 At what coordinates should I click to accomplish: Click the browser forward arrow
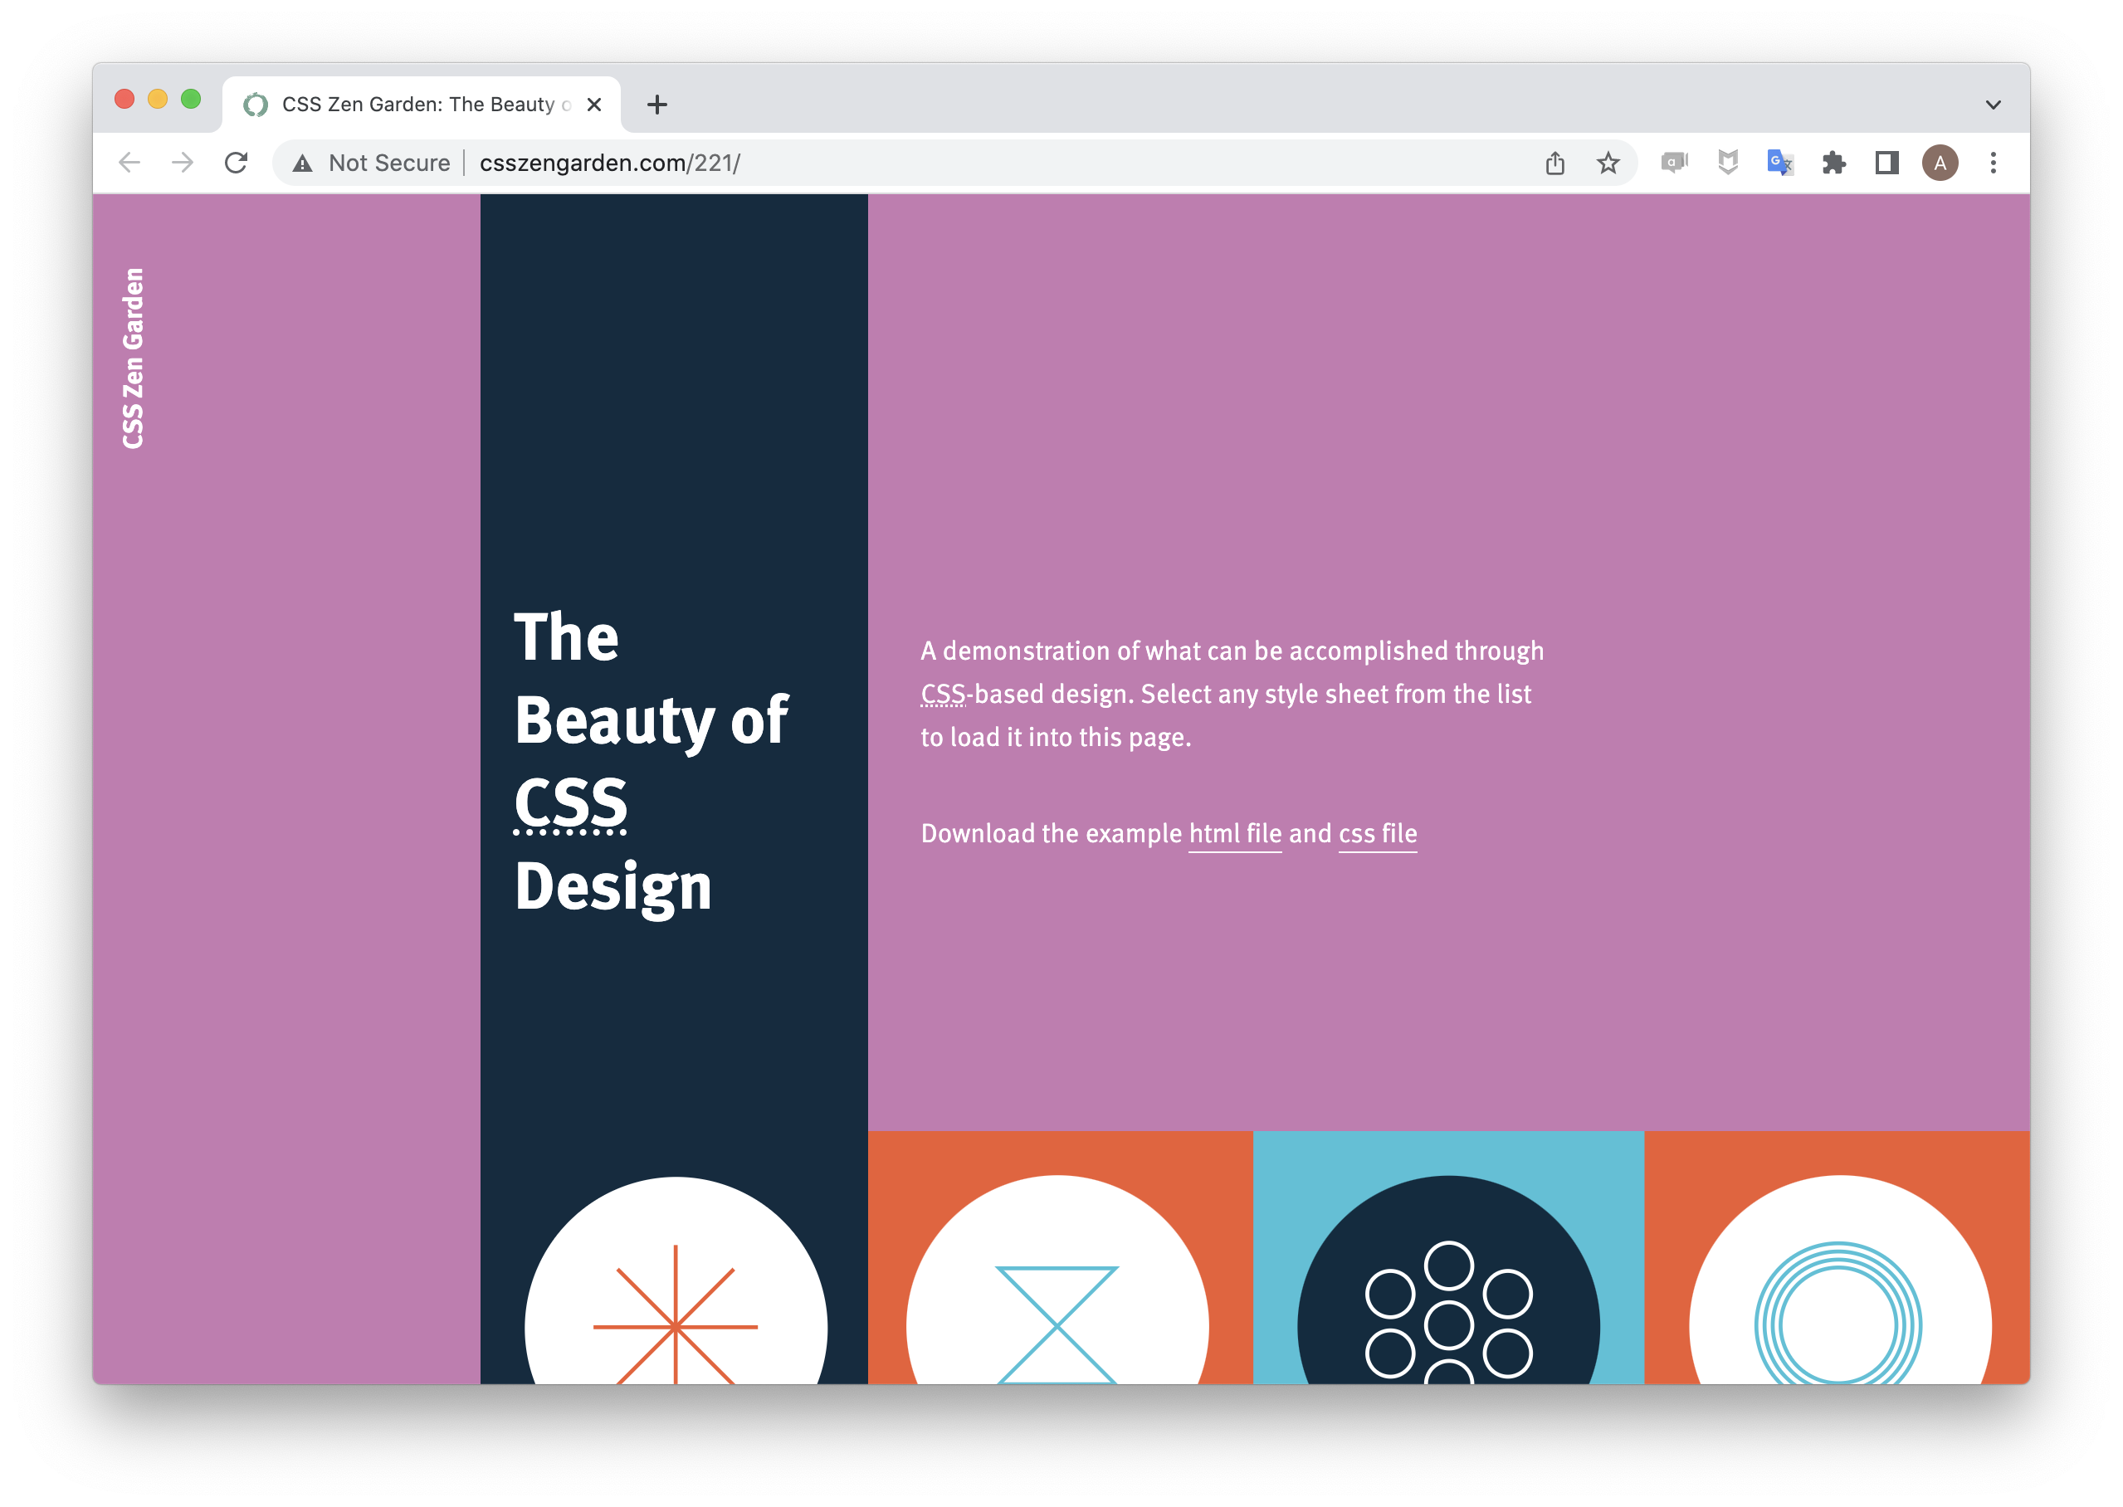coord(183,163)
